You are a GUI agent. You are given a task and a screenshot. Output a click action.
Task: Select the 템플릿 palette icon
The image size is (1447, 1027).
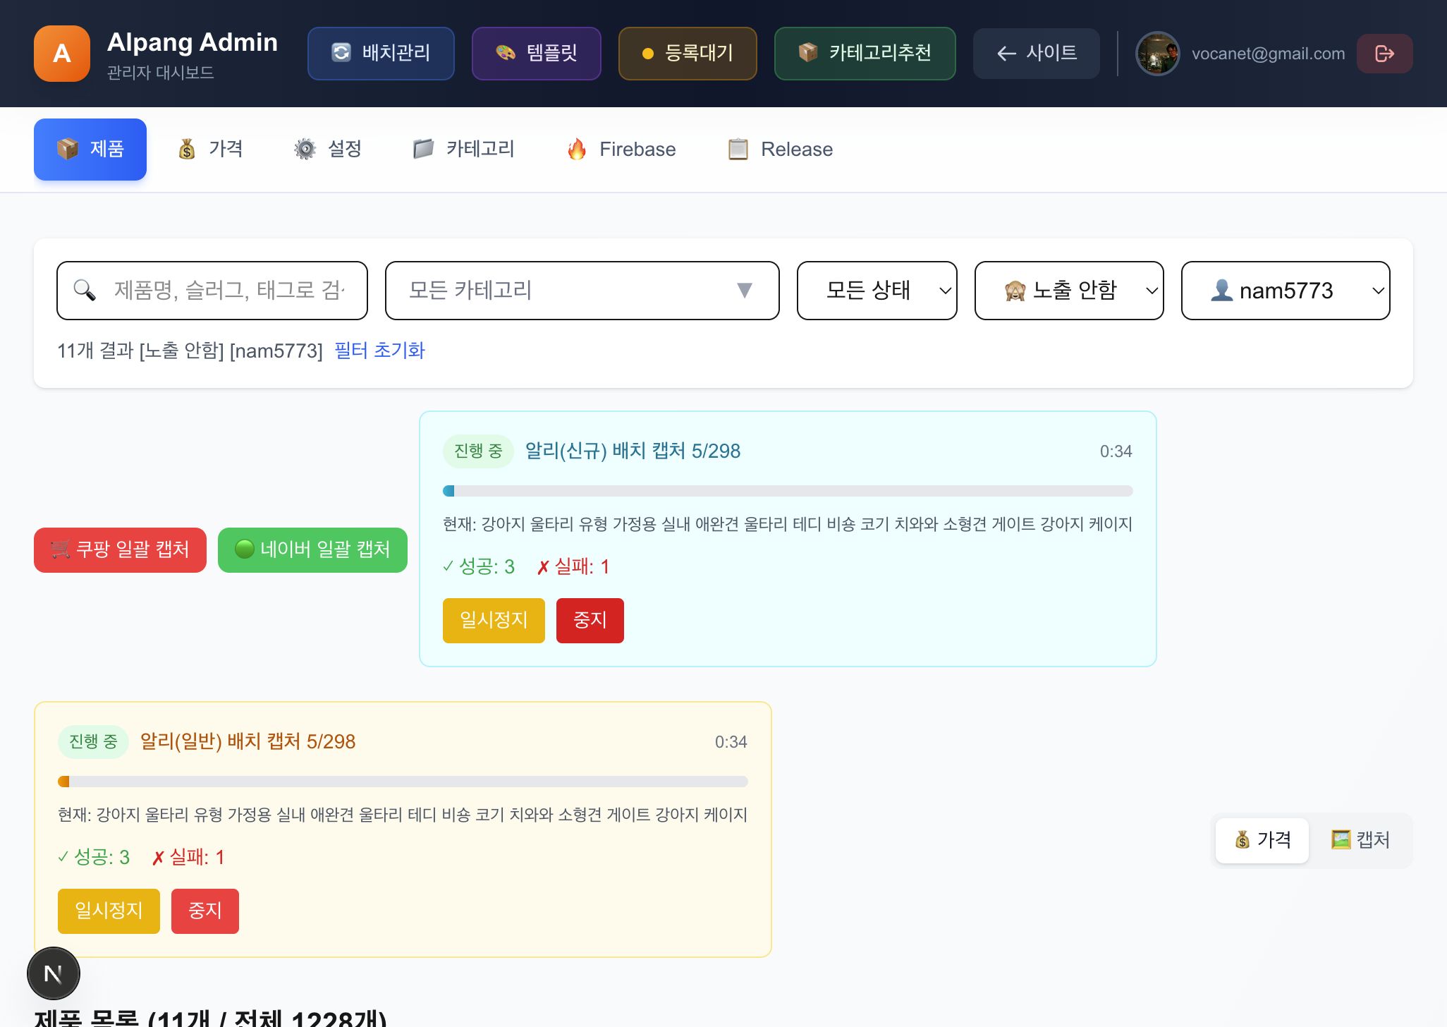505,53
